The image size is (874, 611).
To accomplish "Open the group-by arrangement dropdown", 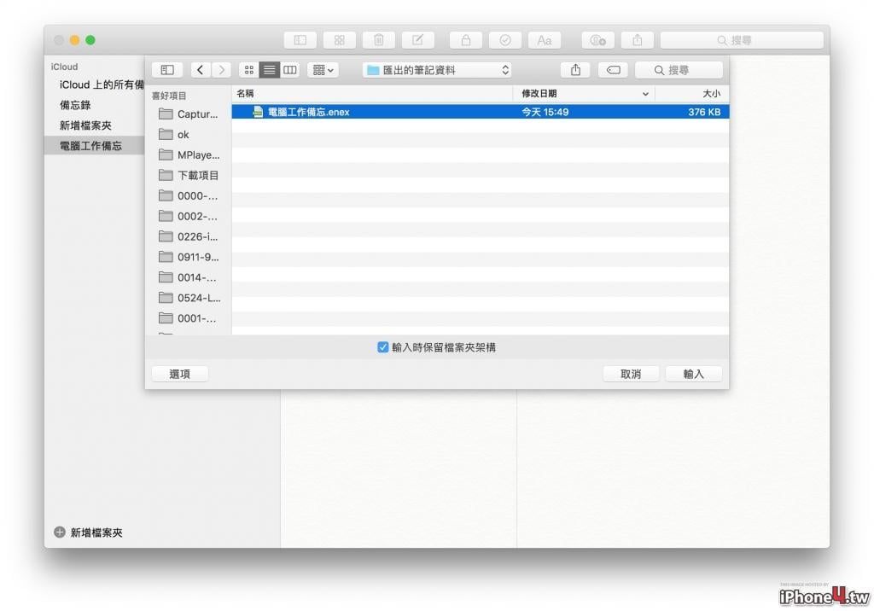I will pos(323,70).
